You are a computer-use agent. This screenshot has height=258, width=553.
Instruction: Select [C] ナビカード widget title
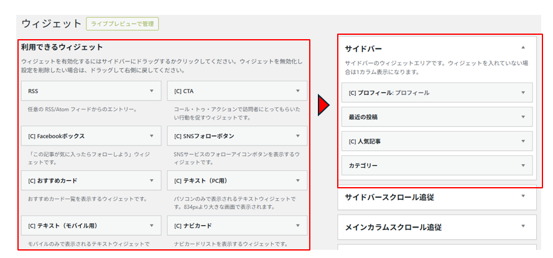click(193, 226)
